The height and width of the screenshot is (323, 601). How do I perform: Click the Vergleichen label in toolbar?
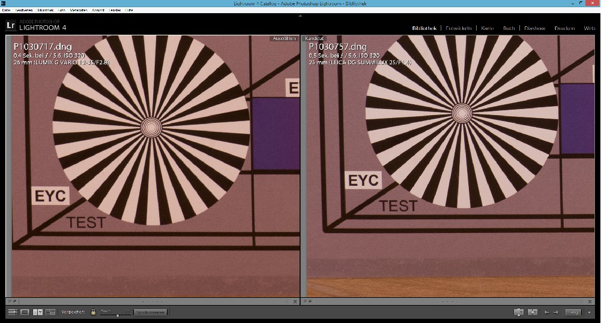(73, 312)
